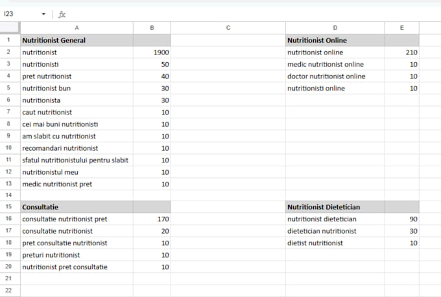Select column D header
Viewport: 441px width, 297px height.
tap(335, 28)
